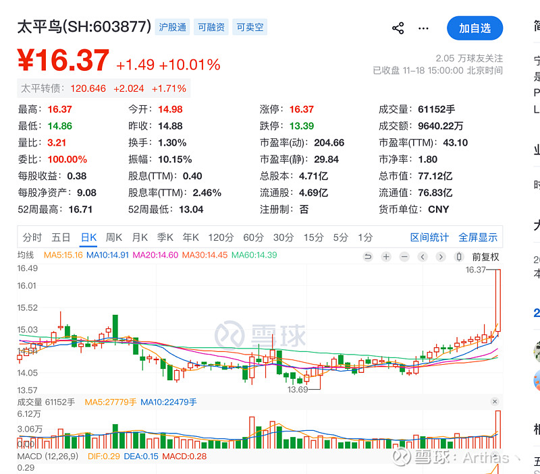Switch to the 五日 chart tab
This screenshot has height=474, width=540.
pyautogui.click(x=61, y=237)
